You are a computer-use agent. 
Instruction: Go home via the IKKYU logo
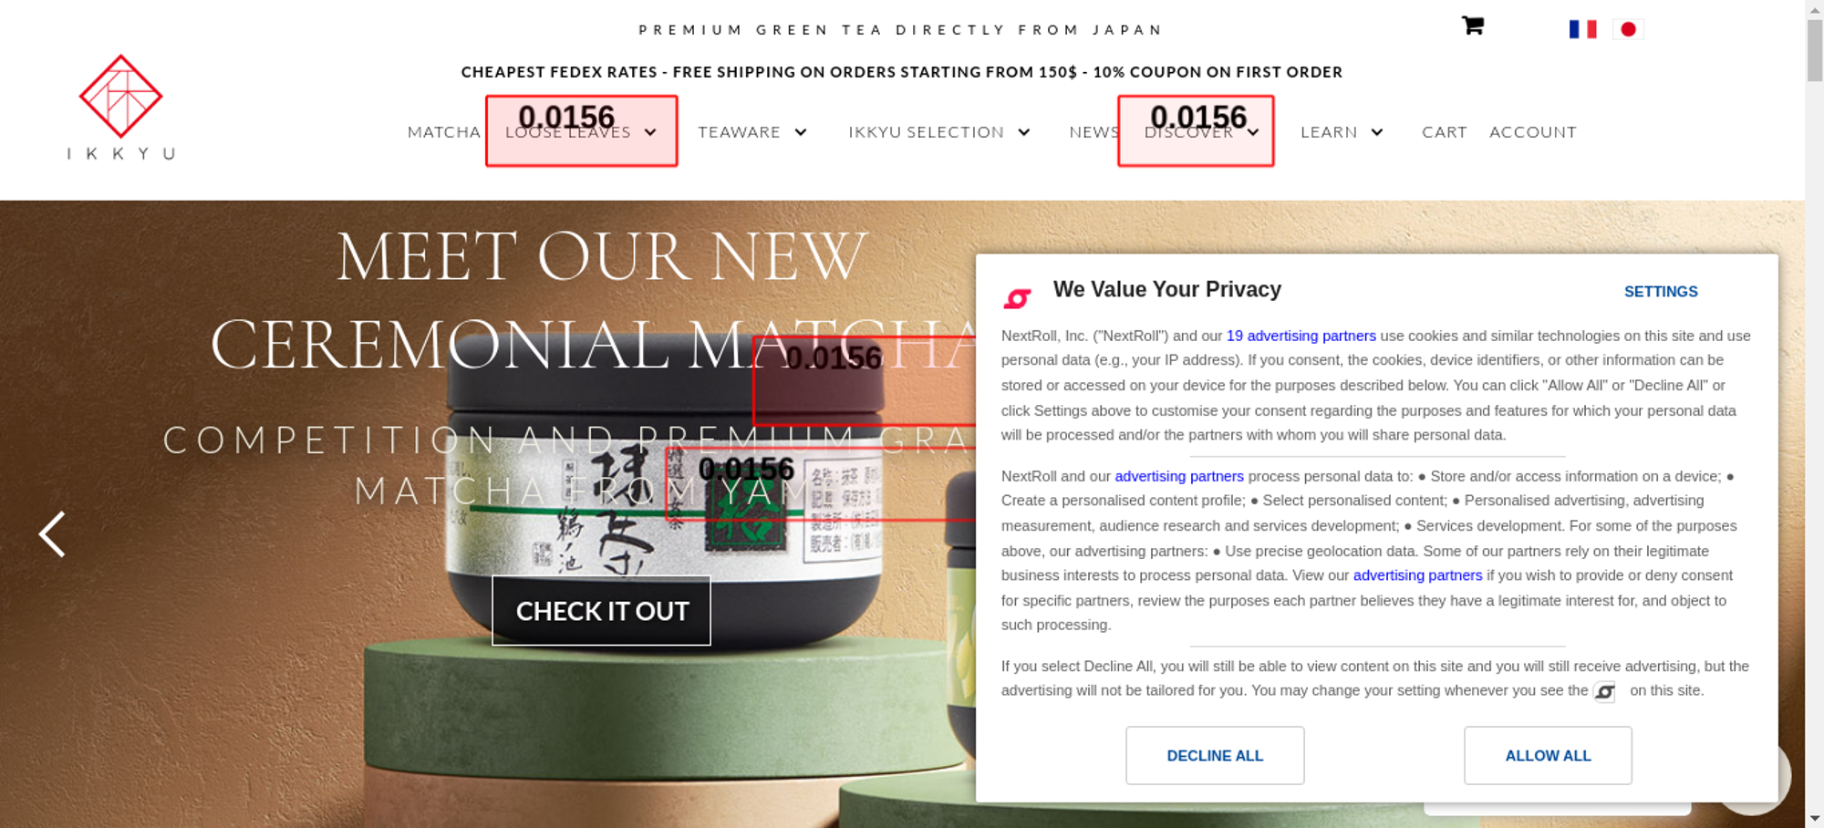pyautogui.click(x=120, y=107)
